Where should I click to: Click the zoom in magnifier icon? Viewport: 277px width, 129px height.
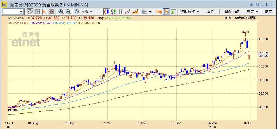[x=61, y=12]
